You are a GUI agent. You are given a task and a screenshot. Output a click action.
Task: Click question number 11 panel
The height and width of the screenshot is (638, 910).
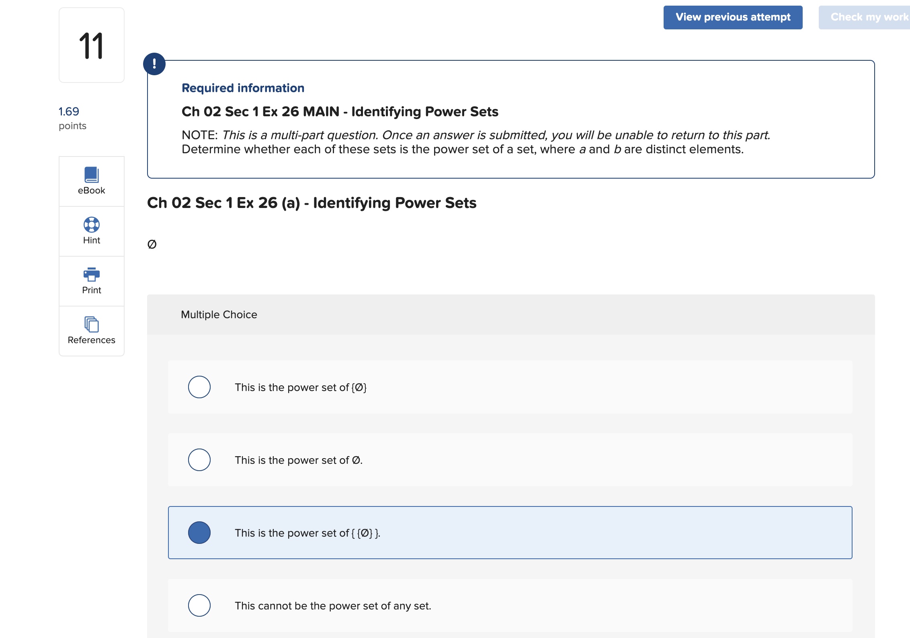(91, 45)
